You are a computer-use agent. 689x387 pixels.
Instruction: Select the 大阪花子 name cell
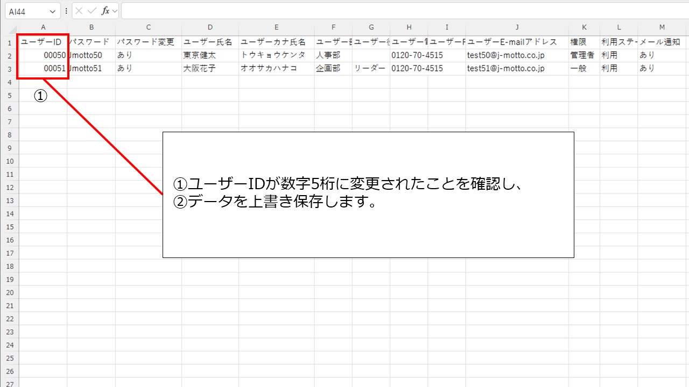210,69
